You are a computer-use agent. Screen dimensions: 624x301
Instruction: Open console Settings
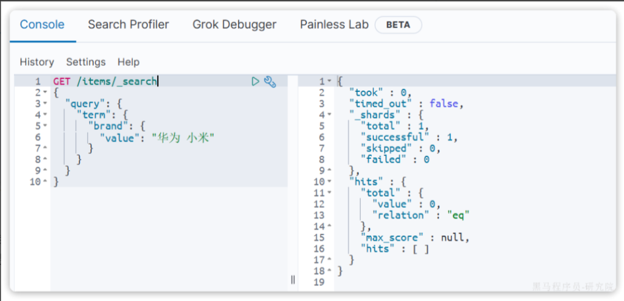[86, 62]
